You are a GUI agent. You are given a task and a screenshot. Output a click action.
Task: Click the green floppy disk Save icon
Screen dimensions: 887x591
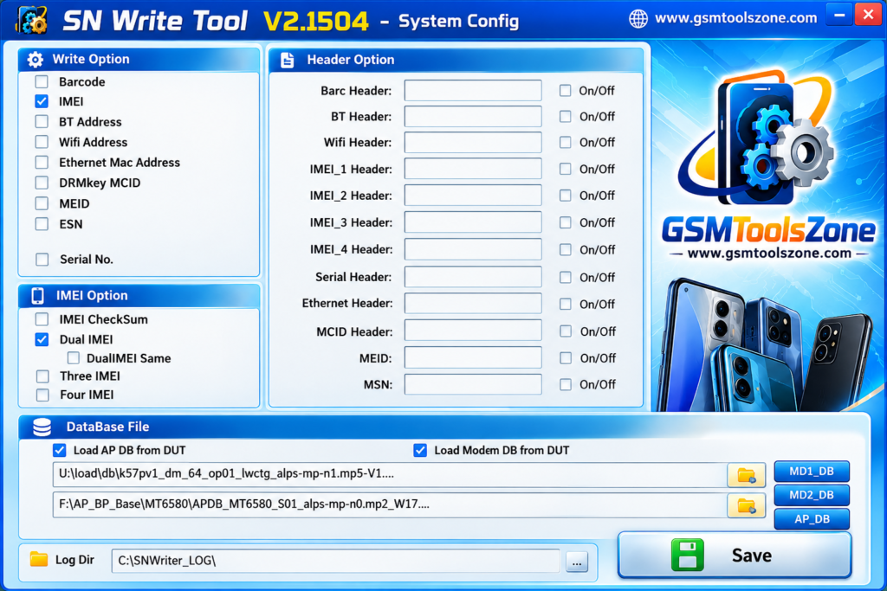687,555
